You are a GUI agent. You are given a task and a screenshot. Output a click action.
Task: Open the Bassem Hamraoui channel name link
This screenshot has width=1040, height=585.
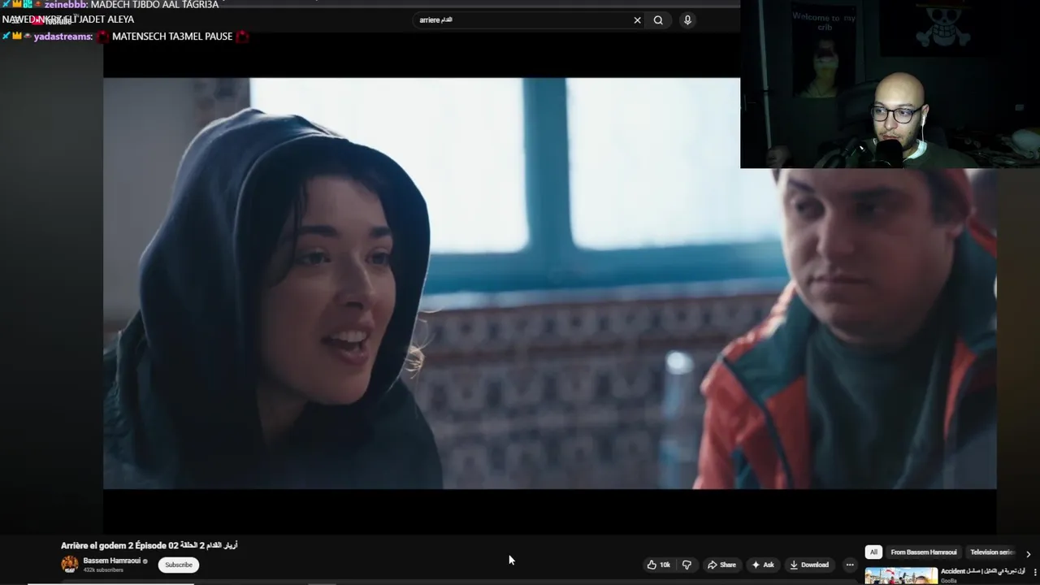coord(111,561)
